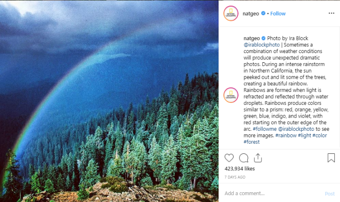The image size is (340, 202).
Task: Open the #rainbow hashtag
Action: [x=286, y=135]
